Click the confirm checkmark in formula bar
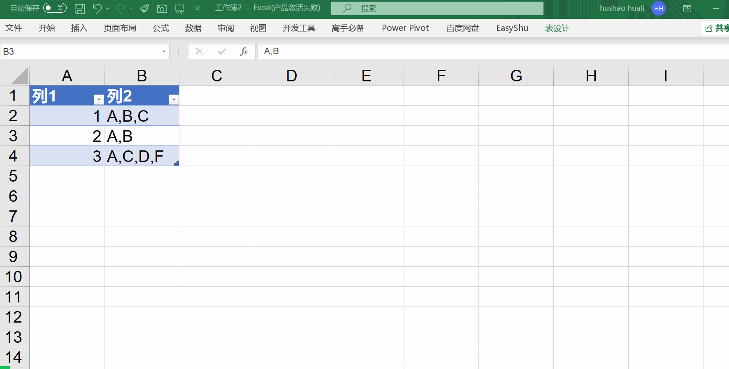 [222, 51]
